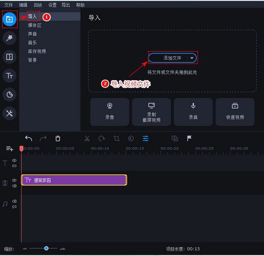264x256 pixels.
Task: Click the Record Audio microphone button
Action: pyautogui.click(x=193, y=112)
